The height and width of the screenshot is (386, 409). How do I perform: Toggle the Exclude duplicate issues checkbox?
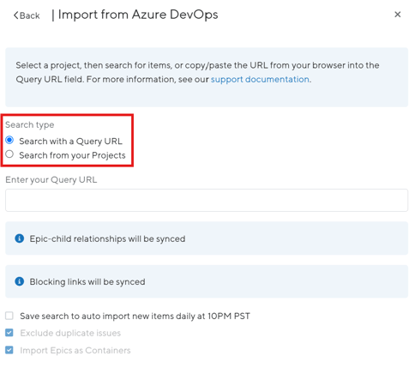(9, 333)
